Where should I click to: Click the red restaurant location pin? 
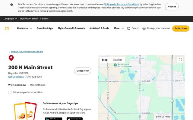tap(11, 58)
